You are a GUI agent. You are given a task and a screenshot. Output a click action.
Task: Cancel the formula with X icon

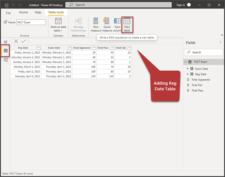coord(16,41)
